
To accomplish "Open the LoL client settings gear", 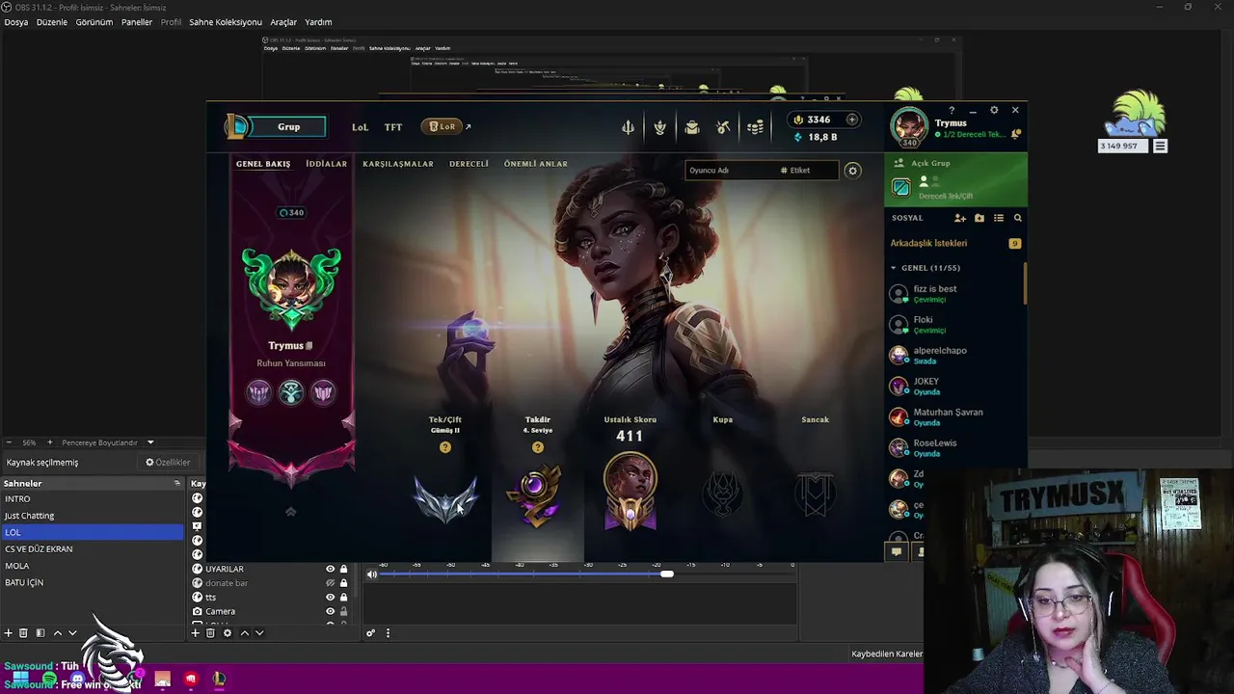I will [994, 111].
